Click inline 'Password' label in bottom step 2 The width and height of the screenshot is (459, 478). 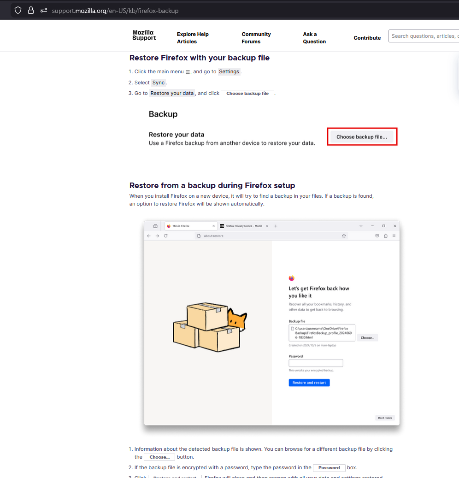(329, 468)
